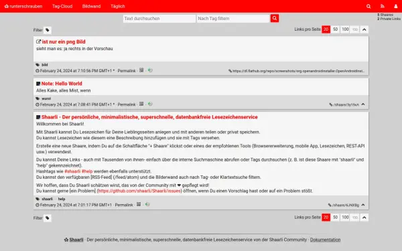Focus the 'Text durchsuchen' search field
The image size is (402, 251).
[x=159, y=19]
